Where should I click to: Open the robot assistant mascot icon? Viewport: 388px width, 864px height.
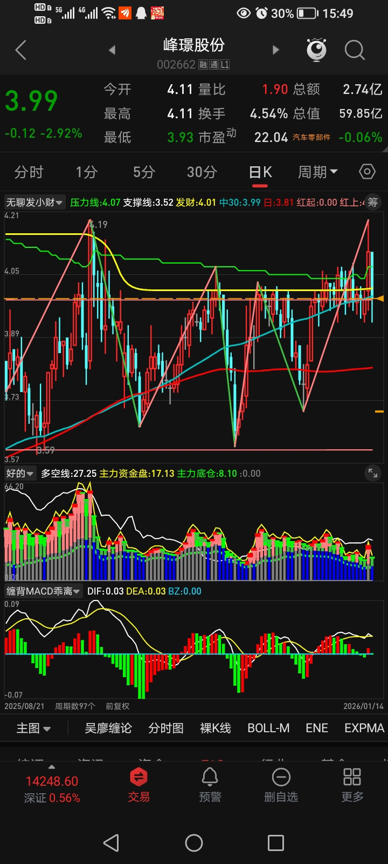click(x=317, y=50)
